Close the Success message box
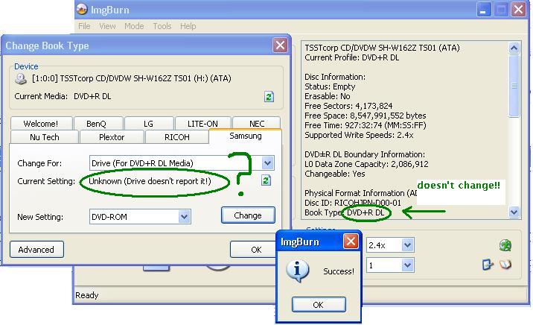This screenshot has width=533, height=325. pos(351,242)
